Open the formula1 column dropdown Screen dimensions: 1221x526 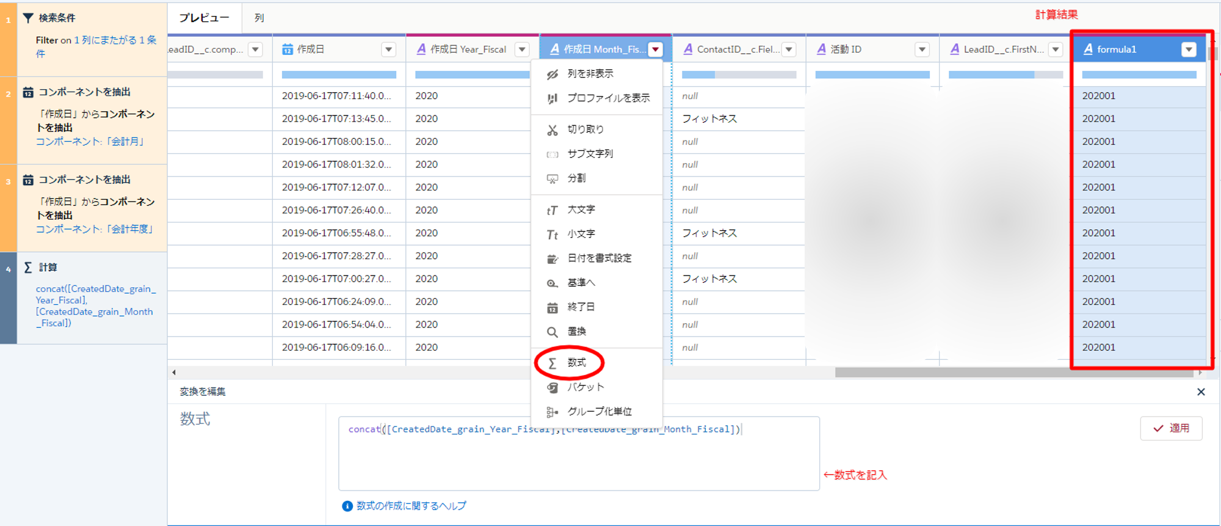1188,49
